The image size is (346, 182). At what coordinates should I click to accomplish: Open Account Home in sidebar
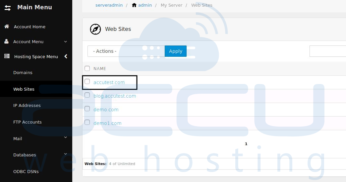coord(29,27)
